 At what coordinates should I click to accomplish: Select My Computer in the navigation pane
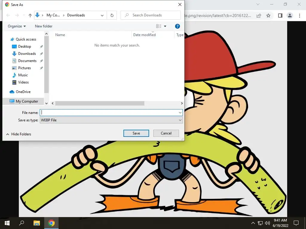coord(23,101)
